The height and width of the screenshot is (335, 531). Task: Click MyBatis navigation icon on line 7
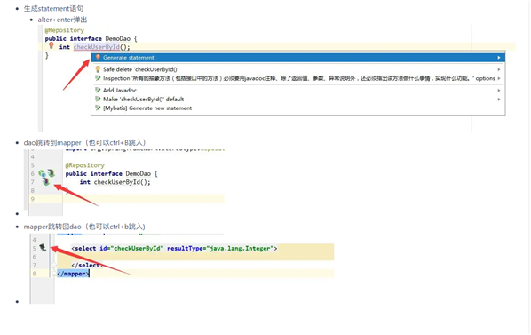click(46, 182)
